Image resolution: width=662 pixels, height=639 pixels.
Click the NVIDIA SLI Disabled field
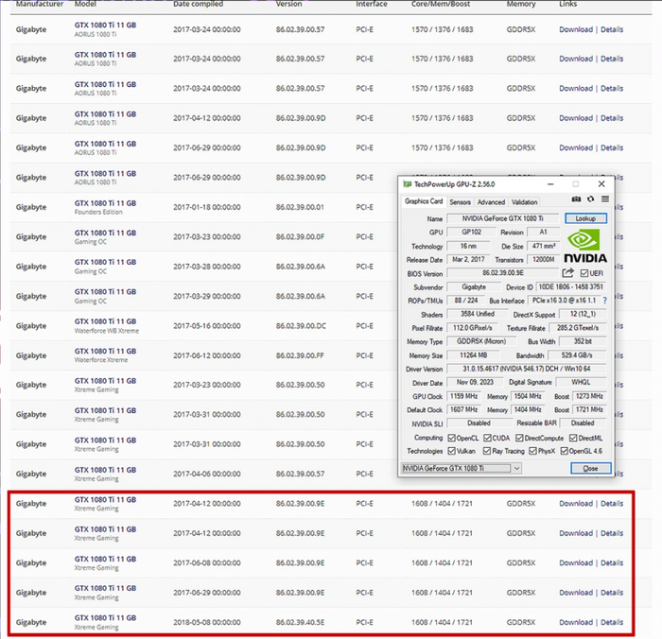point(479,423)
